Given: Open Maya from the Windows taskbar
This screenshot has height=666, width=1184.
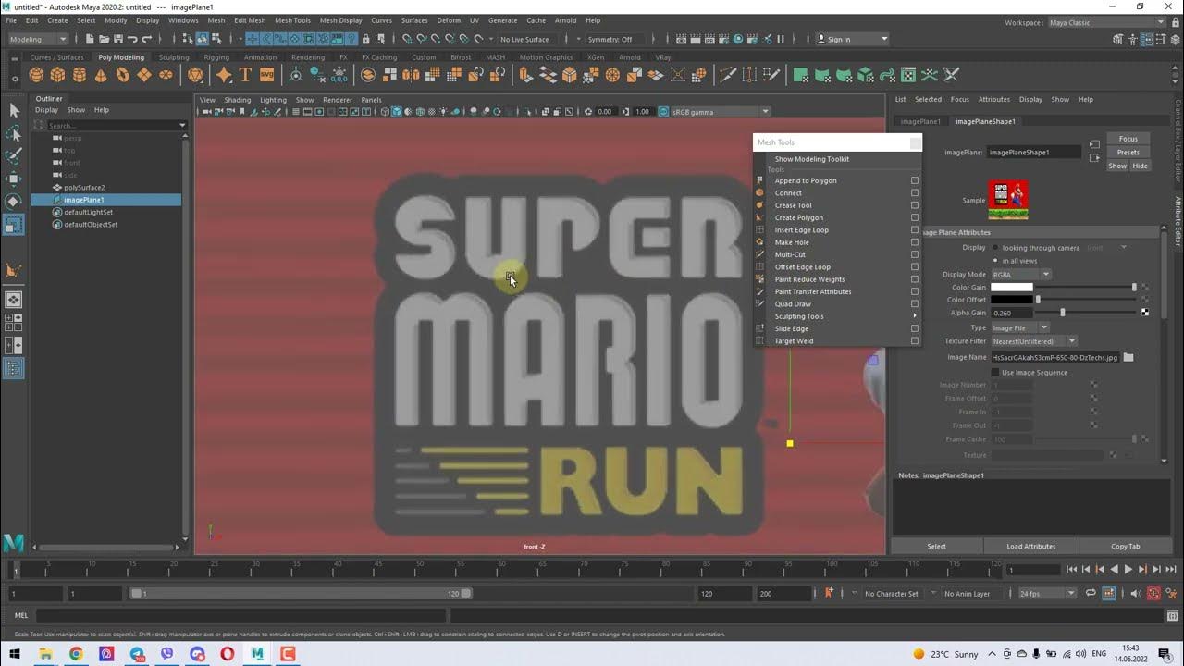Looking at the screenshot, I should click(257, 654).
